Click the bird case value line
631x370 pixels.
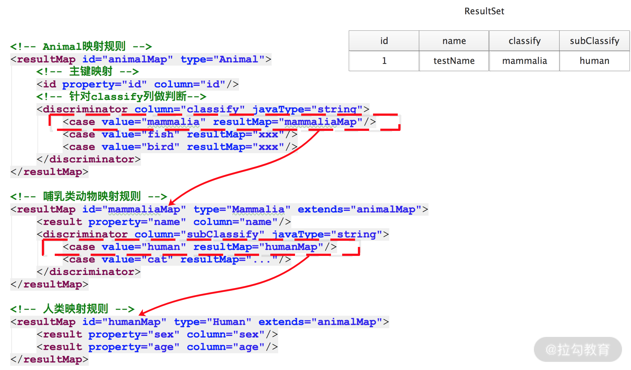click(x=180, y=147)
